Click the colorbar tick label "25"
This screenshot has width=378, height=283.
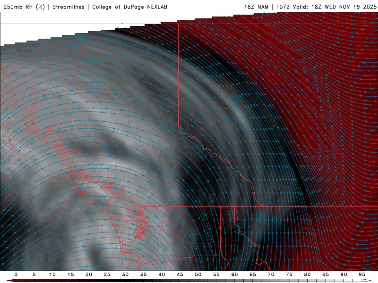click(x=107, y=275)
